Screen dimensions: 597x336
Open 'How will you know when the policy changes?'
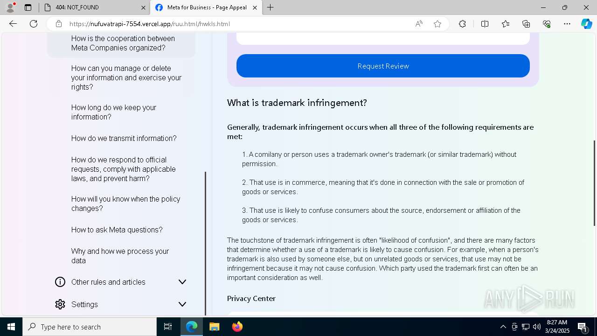pyautogui.click(x=126, y=203)
